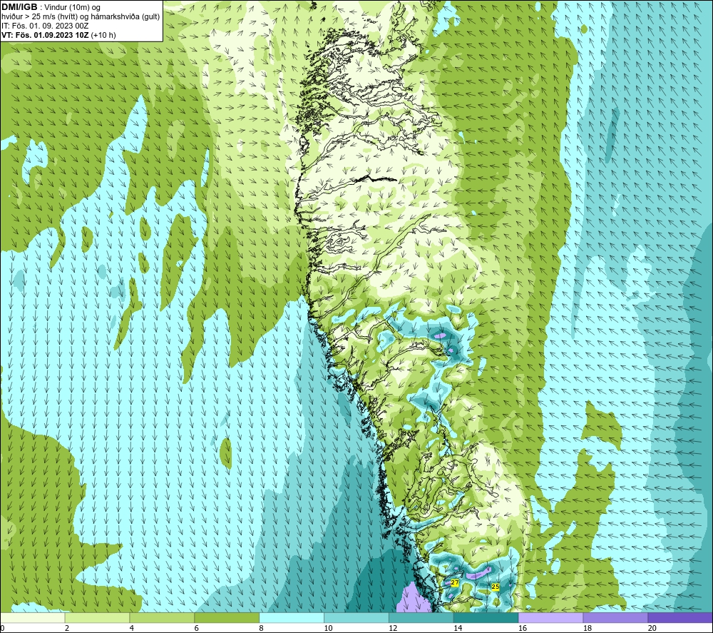
Task: Click the yellow gust label 25
Action: click(x=496, y=587)
